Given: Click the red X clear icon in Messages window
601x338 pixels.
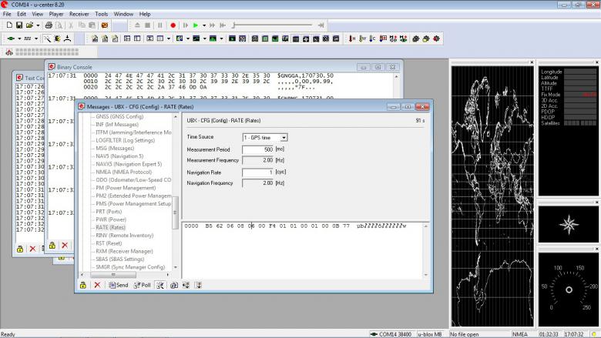Looking at the screenshot, I should [x=97, y=285].
